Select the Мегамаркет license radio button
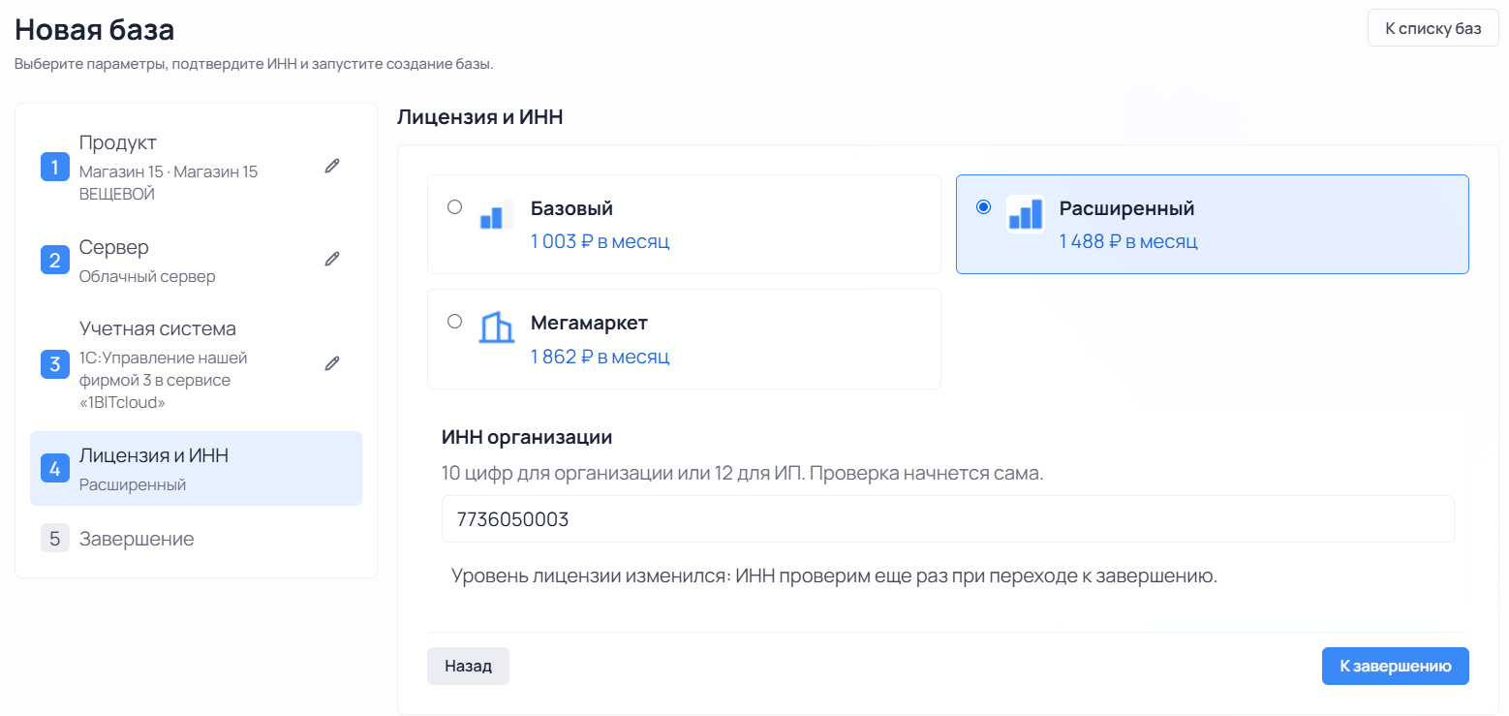This screenshot has height=716, width=1509. (454, 321)
